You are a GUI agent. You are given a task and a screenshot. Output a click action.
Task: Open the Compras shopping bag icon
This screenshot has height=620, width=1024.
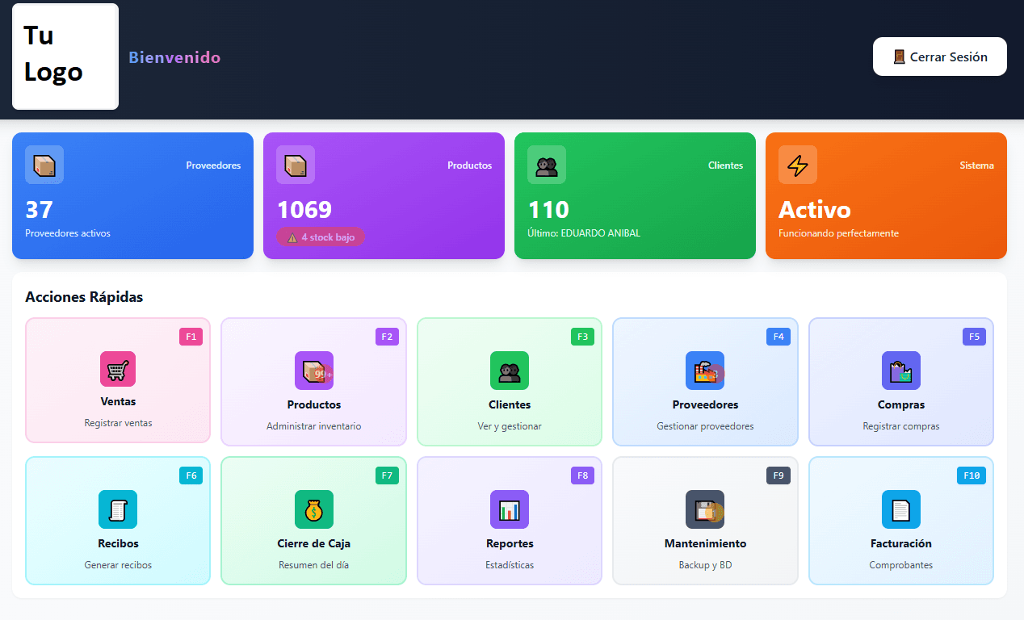[x=901, y=371]
